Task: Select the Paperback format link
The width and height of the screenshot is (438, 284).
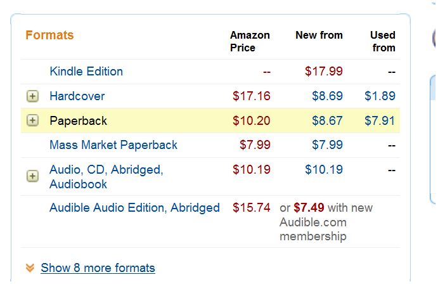Action: tap(79, 121)
